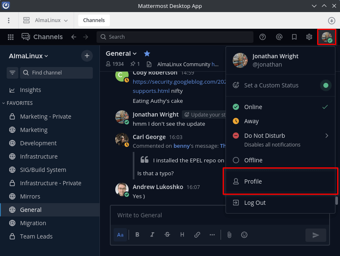Collapse the FAVORITES section
The image size is (340, 256).
point(4,103)
